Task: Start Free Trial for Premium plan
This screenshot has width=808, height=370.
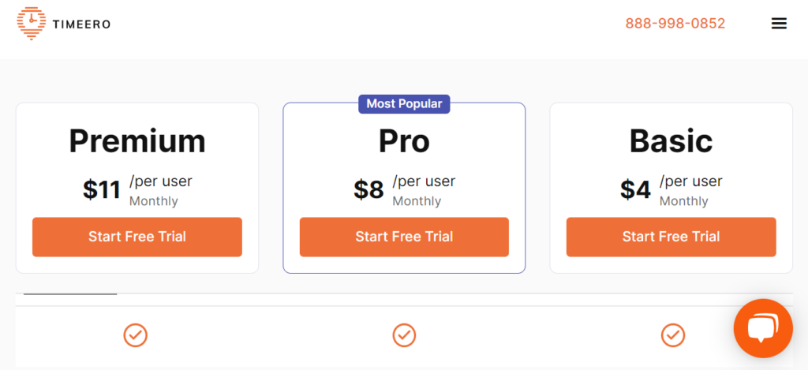Action: point(137,237)
